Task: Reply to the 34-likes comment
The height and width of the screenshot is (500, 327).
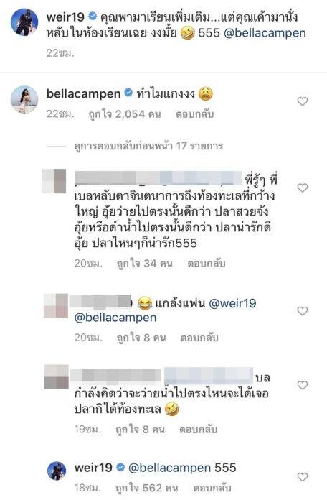Action: coord(206,264)
